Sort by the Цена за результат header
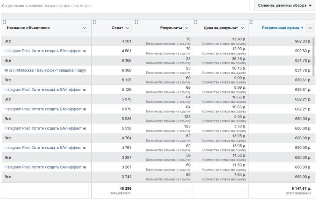The height and width of the screenshot is (199, 321). [x=222, y=28]
